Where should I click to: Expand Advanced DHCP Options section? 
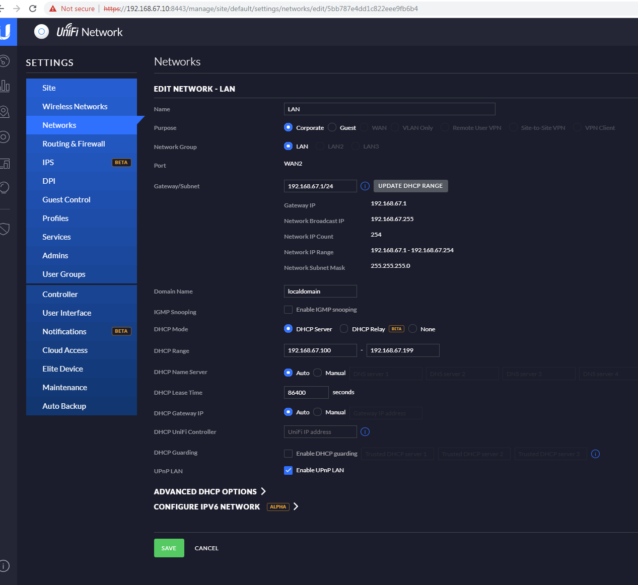click(209, 491)
